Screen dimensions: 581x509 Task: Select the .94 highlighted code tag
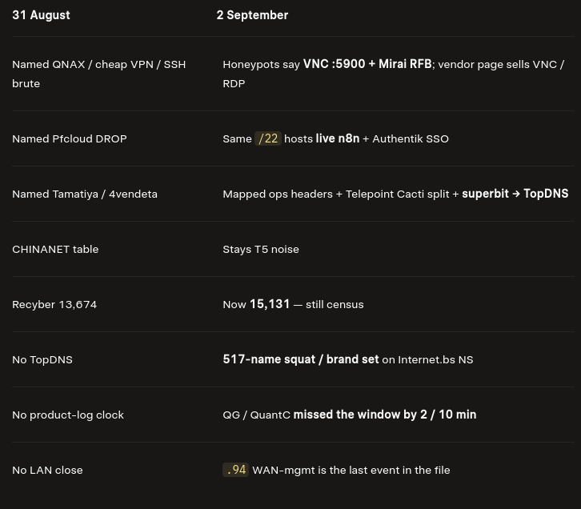pyautogui.click(x=235, y=470)
